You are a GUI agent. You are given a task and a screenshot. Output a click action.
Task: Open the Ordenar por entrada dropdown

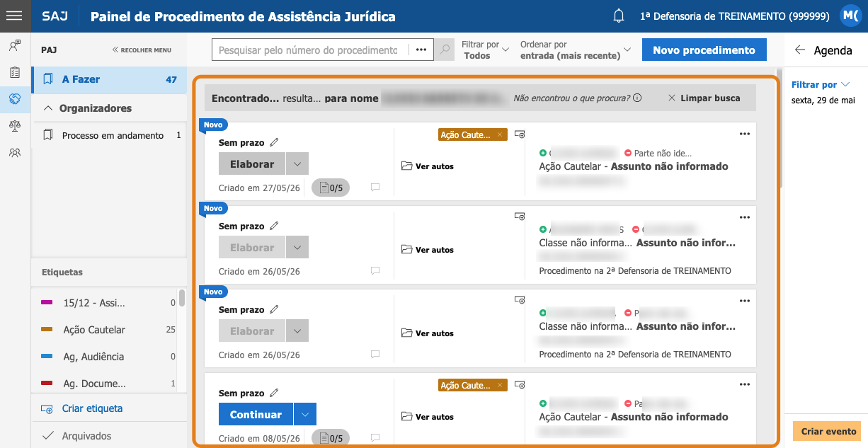[576, 50]
